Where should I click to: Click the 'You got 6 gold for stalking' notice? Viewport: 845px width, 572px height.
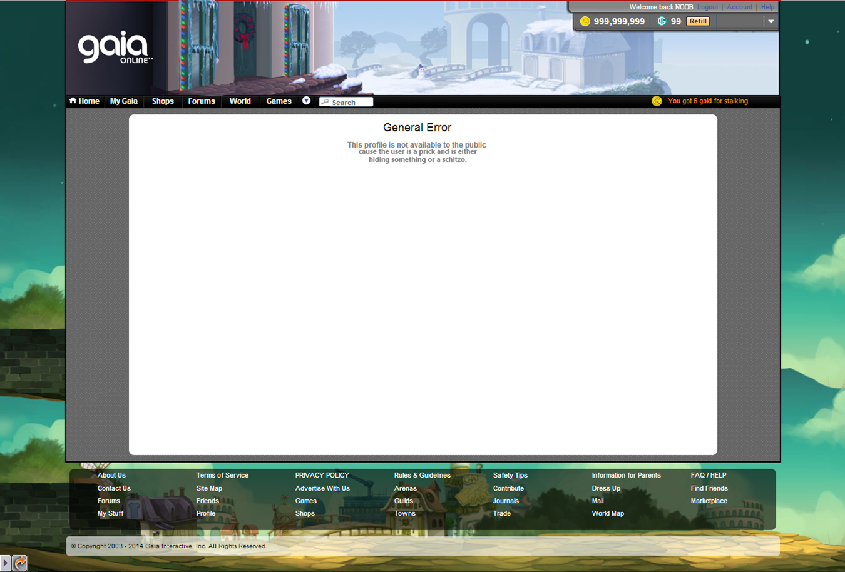point(707,101)
